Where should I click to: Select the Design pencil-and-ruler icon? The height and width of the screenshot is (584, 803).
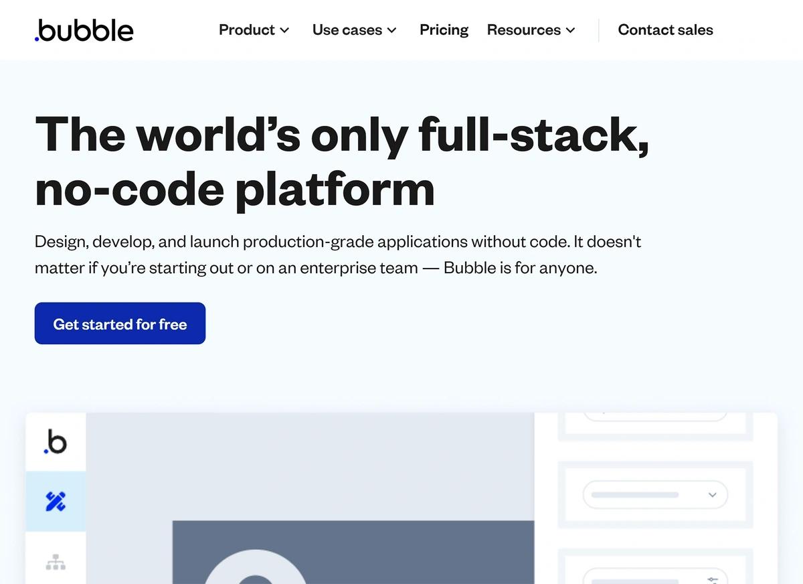click(x=56, y=501)
